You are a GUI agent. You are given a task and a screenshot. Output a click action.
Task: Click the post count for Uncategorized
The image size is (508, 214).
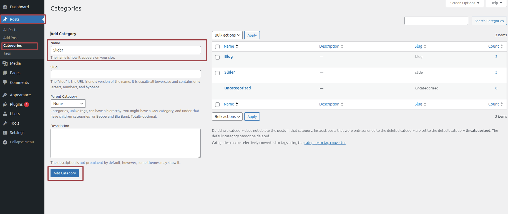(496, 88)
